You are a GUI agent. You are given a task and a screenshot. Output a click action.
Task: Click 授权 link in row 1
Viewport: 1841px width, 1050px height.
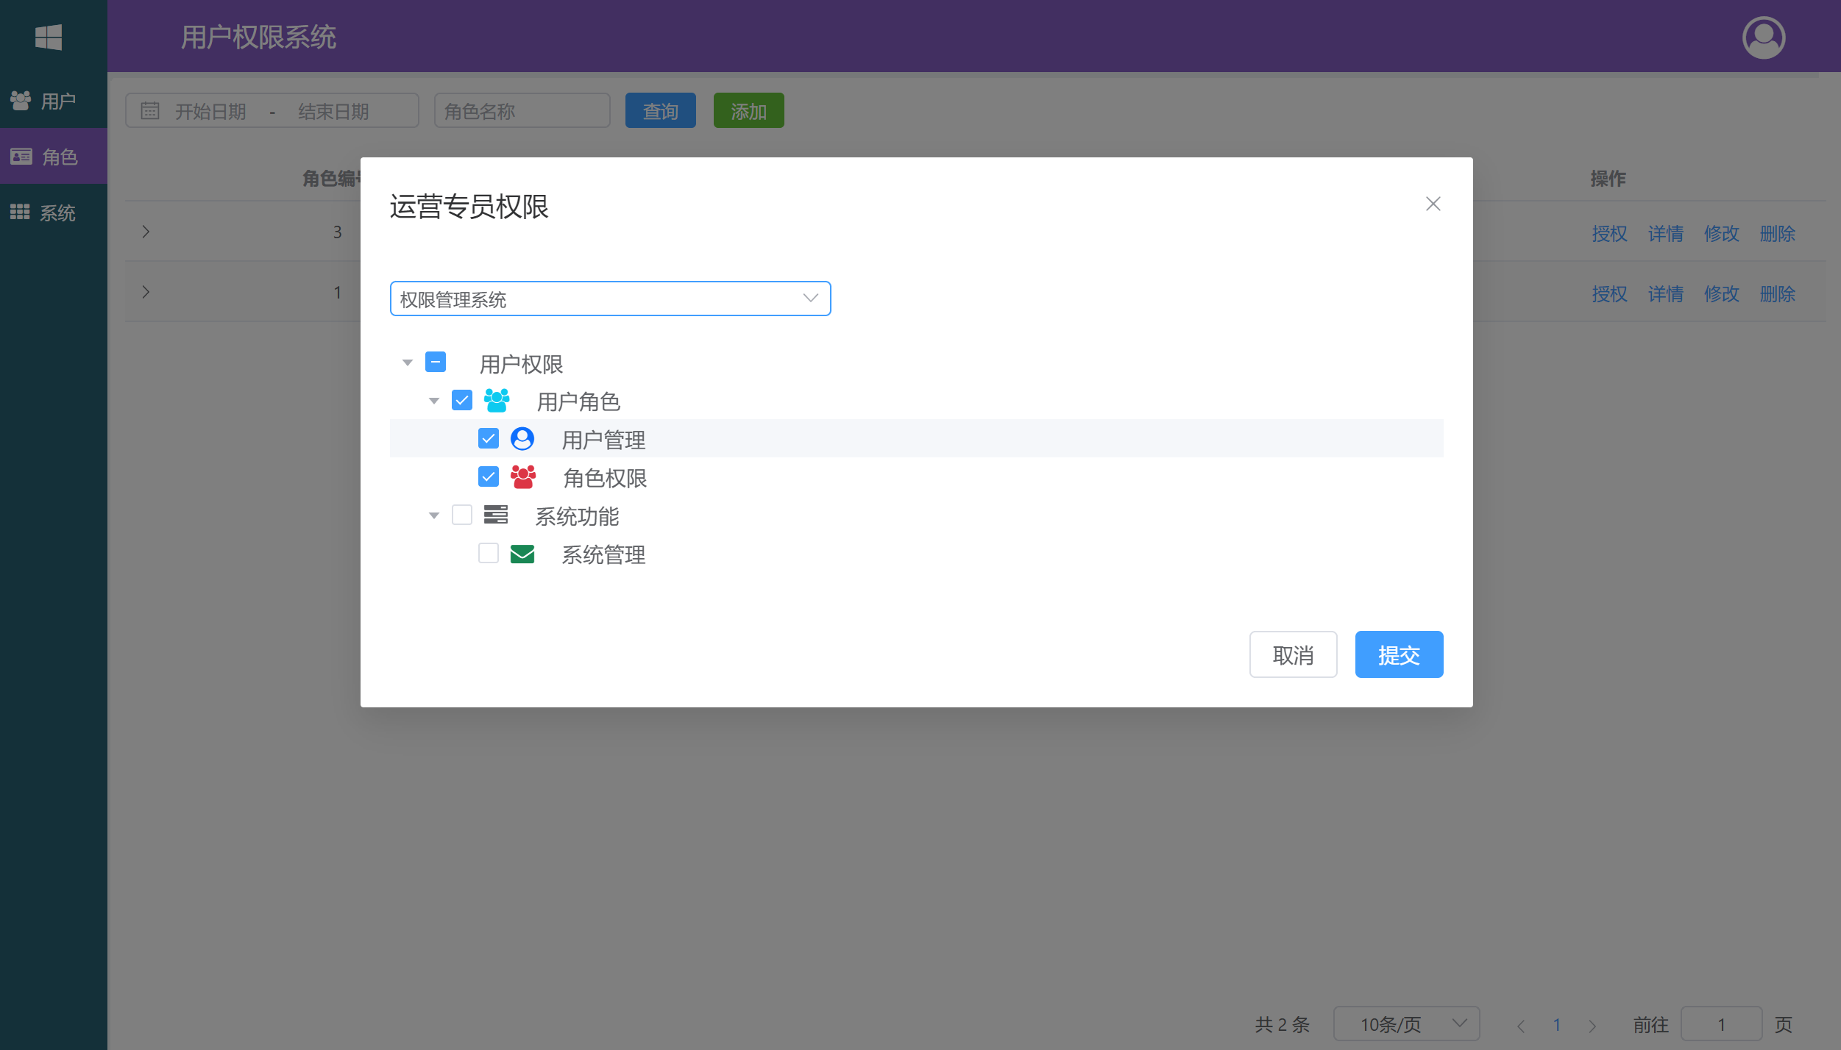[1609, 294]
